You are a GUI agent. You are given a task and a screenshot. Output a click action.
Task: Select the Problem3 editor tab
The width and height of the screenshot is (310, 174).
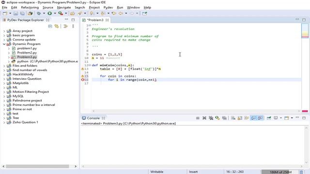(95, 20)
